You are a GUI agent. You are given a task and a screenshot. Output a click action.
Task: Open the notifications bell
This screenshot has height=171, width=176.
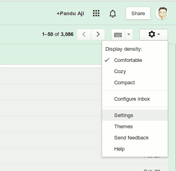pyautogui.click(x=113, y=14)
